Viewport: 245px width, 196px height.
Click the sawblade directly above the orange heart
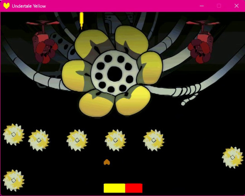[x=115, y=140]
